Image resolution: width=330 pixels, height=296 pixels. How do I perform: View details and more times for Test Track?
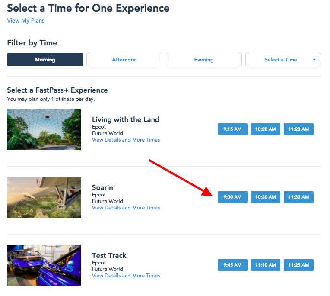(126, 275)
